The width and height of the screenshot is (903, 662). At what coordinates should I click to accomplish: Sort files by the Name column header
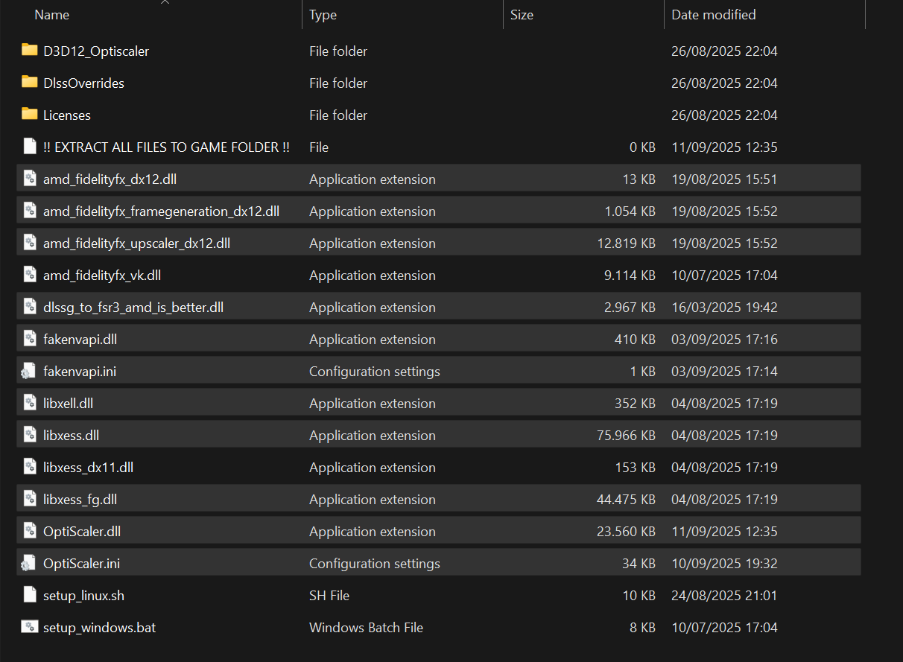point(52,15)
